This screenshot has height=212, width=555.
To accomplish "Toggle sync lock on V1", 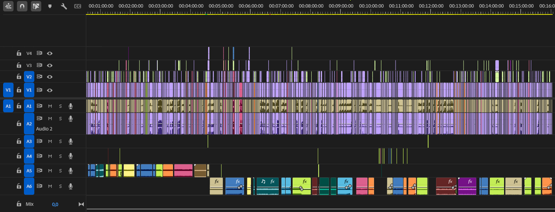I will coord(40,90).
